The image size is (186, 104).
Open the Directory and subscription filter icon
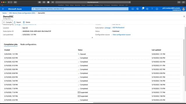point(137,9)
